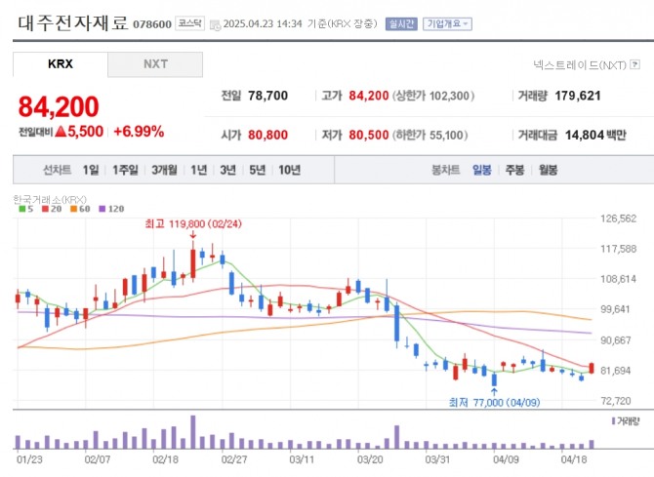Viewport: 654px width, 477px height.
Task: Click the stock code 078600
Action: pyautogui.click(x=152, y=24)
